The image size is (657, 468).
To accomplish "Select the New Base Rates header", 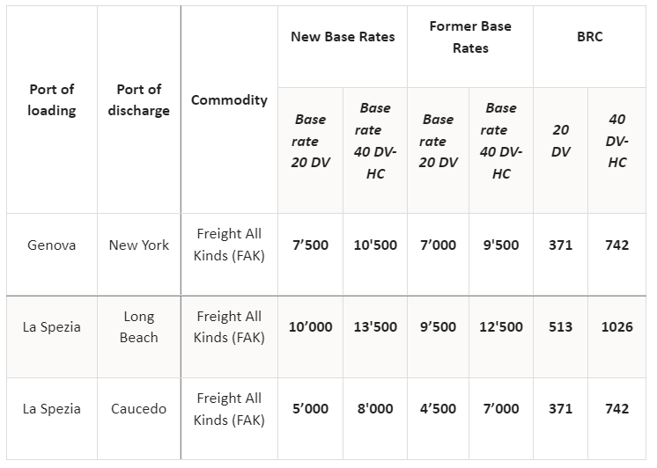I will click(x=343, y=37).
